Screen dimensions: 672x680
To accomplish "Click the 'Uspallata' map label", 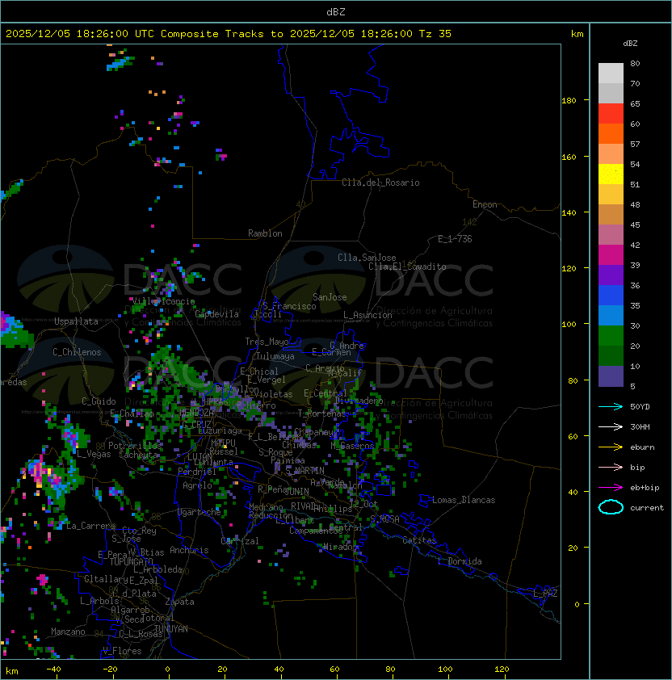I will coord(76,321).
